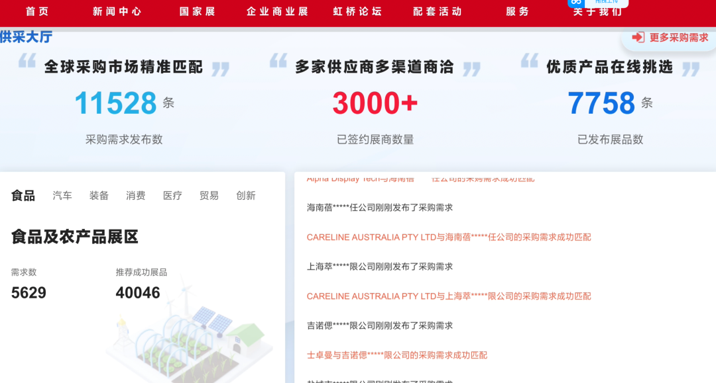Open the 新闻中心 menu
The image size is (716, 383).
click(117, 11)
